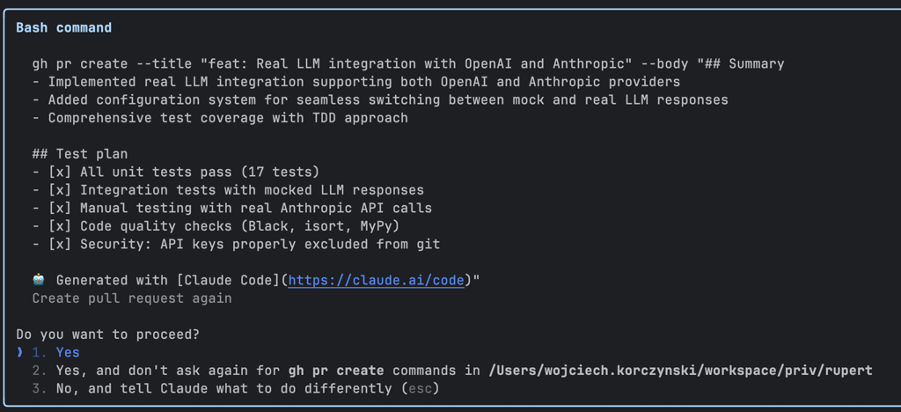Click the Bash command header
901x412 pixels.
point(63,27)
